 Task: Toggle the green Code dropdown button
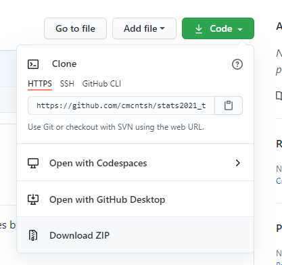(x=218, y=28)
